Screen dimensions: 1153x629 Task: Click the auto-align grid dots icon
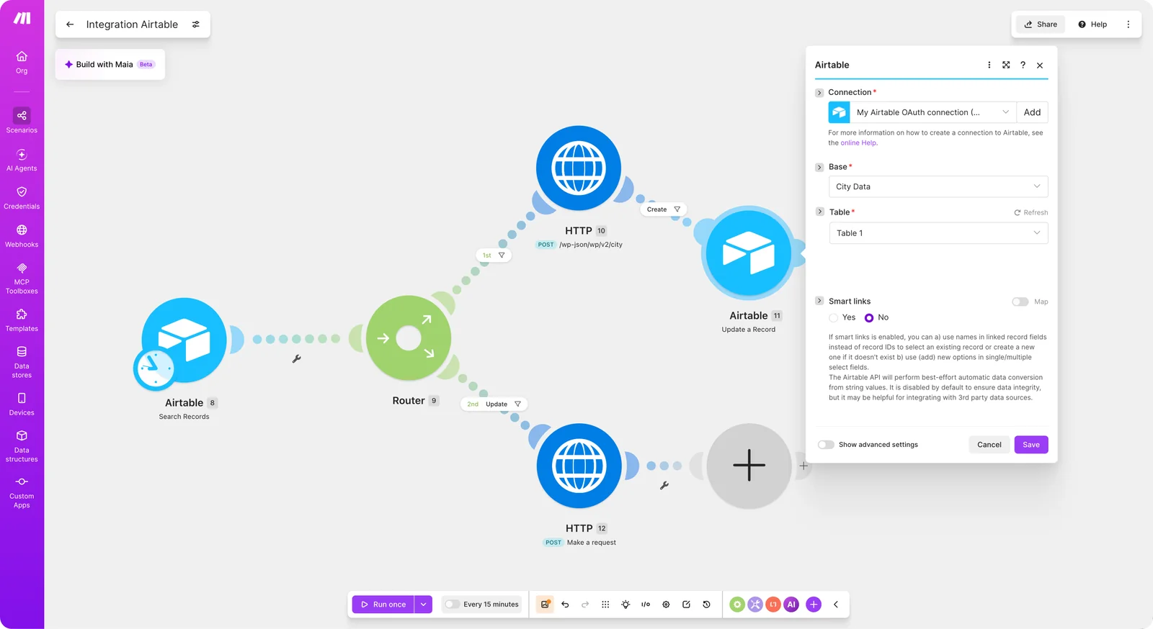click(605, 605)
